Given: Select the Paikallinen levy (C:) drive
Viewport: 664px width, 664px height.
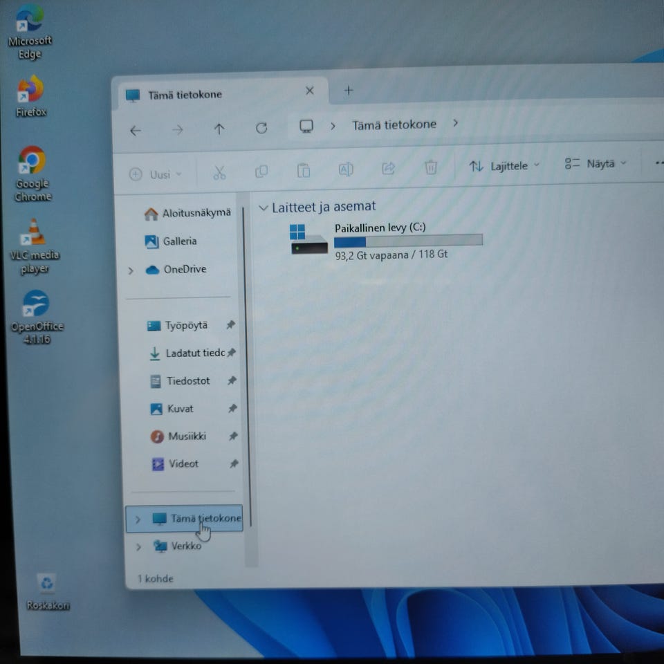Looking at the screenshot, I should (387, 241).
